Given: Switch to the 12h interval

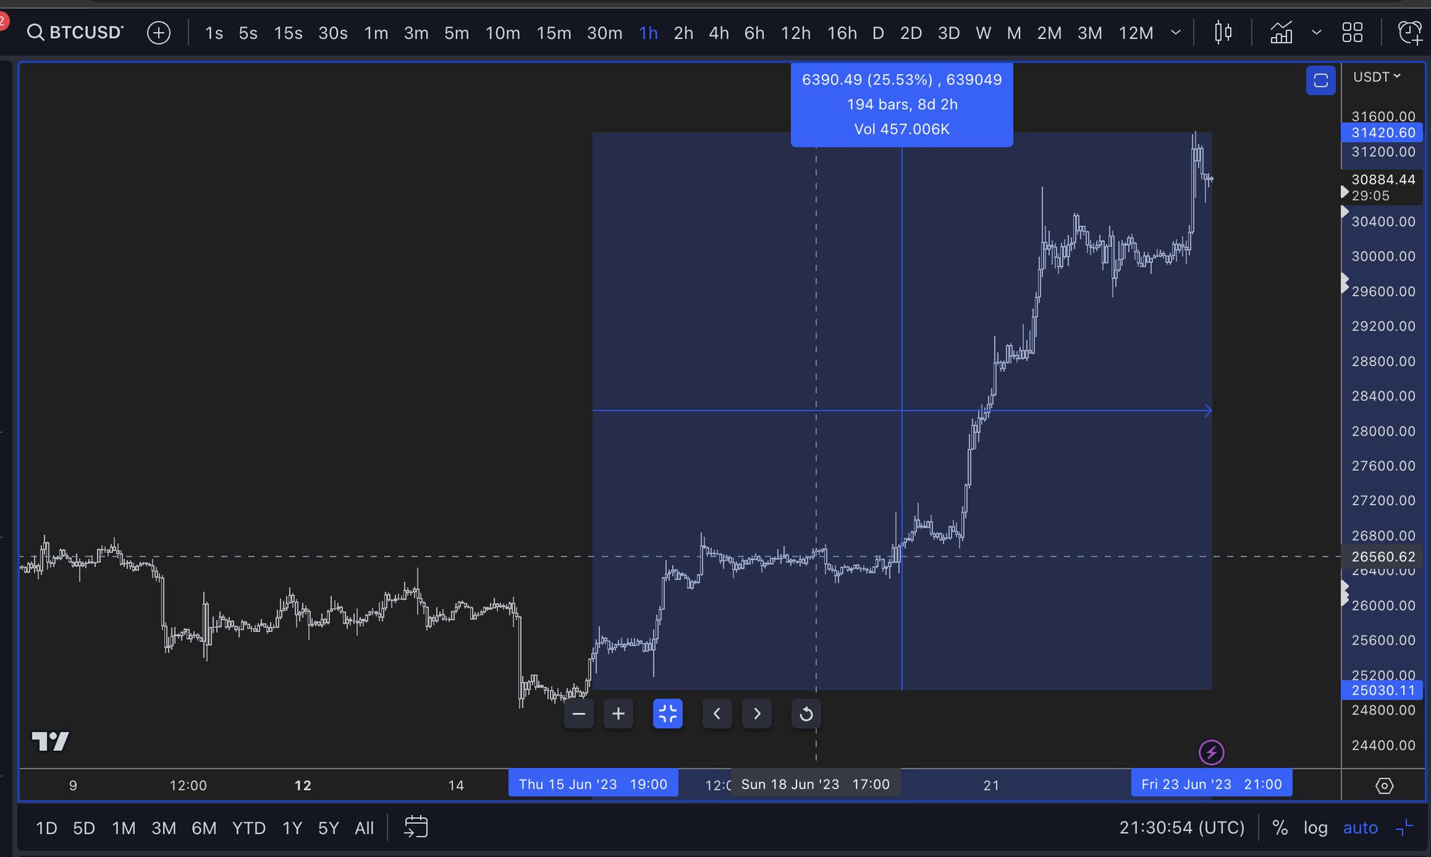Looking at the screenshot, I should pos(795,33).
